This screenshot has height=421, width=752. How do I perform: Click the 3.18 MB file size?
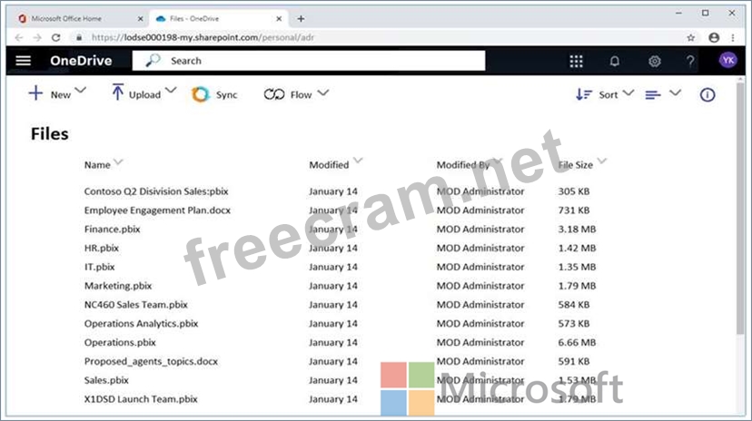click(x=577, y=230)
